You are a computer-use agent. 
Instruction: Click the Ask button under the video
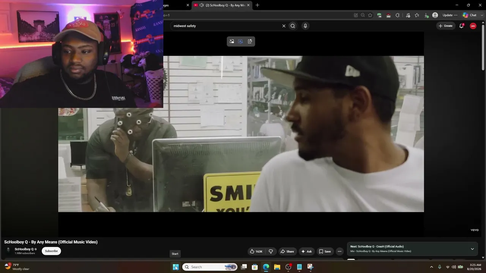pos(306,251)
